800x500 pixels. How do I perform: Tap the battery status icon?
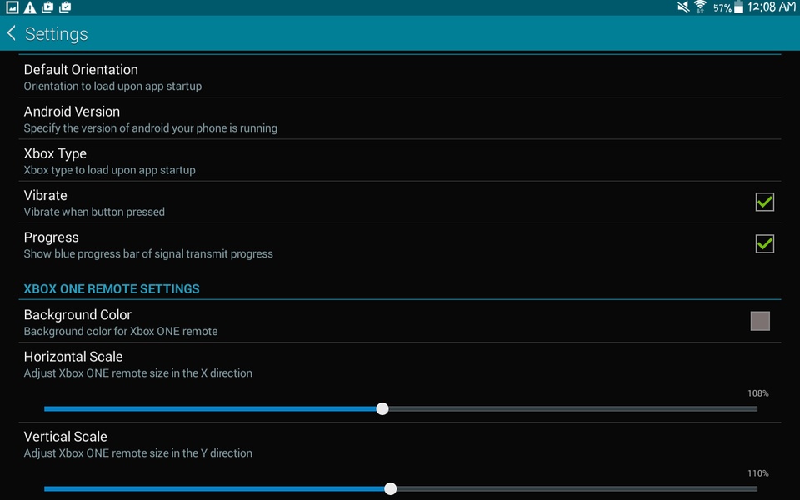point(738,7)
